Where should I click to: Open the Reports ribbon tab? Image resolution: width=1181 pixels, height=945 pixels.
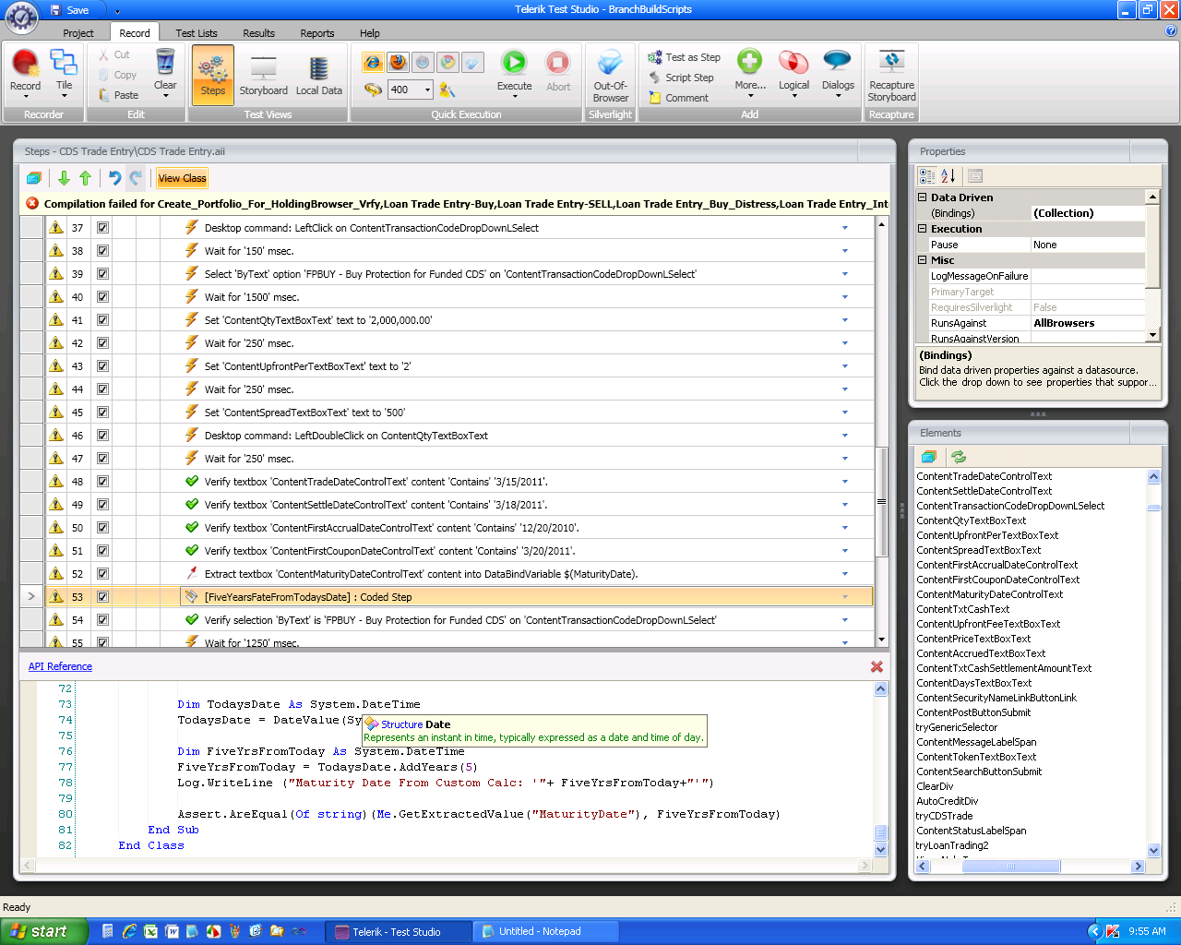point(316,33)
